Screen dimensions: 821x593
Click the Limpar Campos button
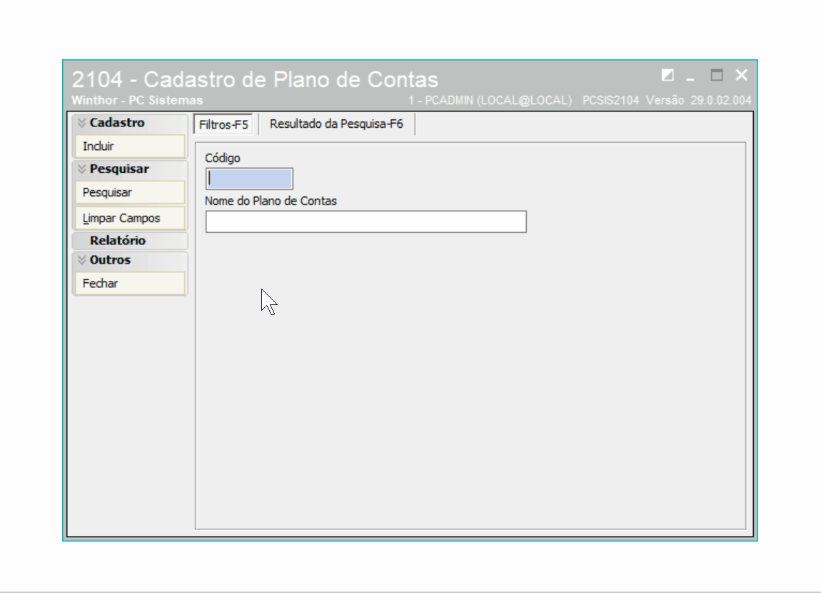click(130, 218)
